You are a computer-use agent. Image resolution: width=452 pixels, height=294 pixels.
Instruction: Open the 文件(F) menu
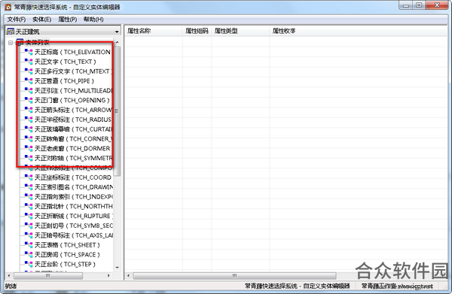pyautogui.click(x=17, y=20)
